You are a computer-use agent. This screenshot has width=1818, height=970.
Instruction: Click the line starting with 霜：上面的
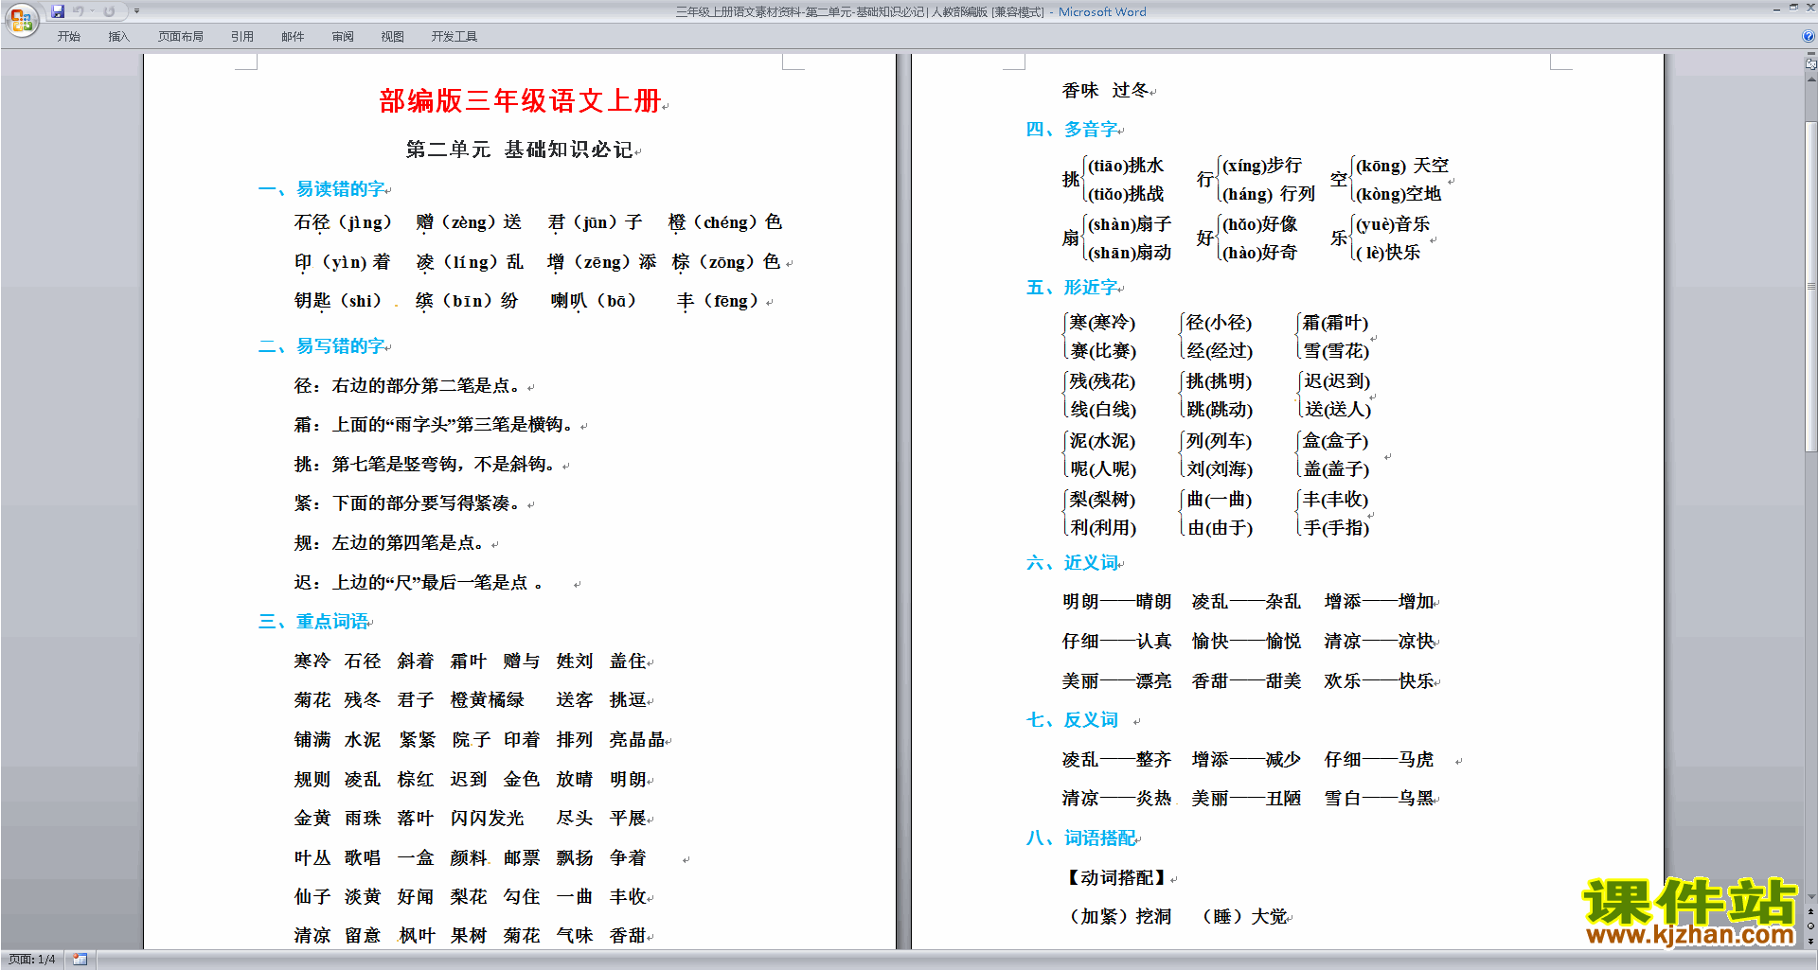coord(434,425)
